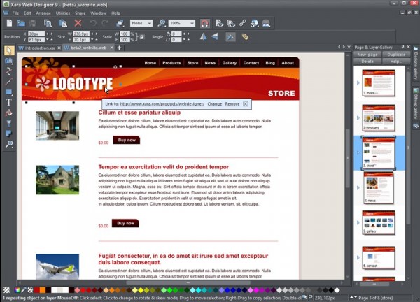Open the File menu

pos(15,13)
